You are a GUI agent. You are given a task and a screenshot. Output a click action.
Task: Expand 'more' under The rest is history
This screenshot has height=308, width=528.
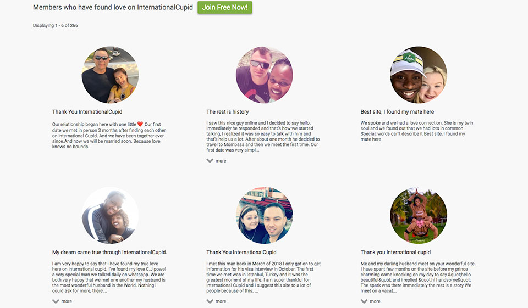216,161
